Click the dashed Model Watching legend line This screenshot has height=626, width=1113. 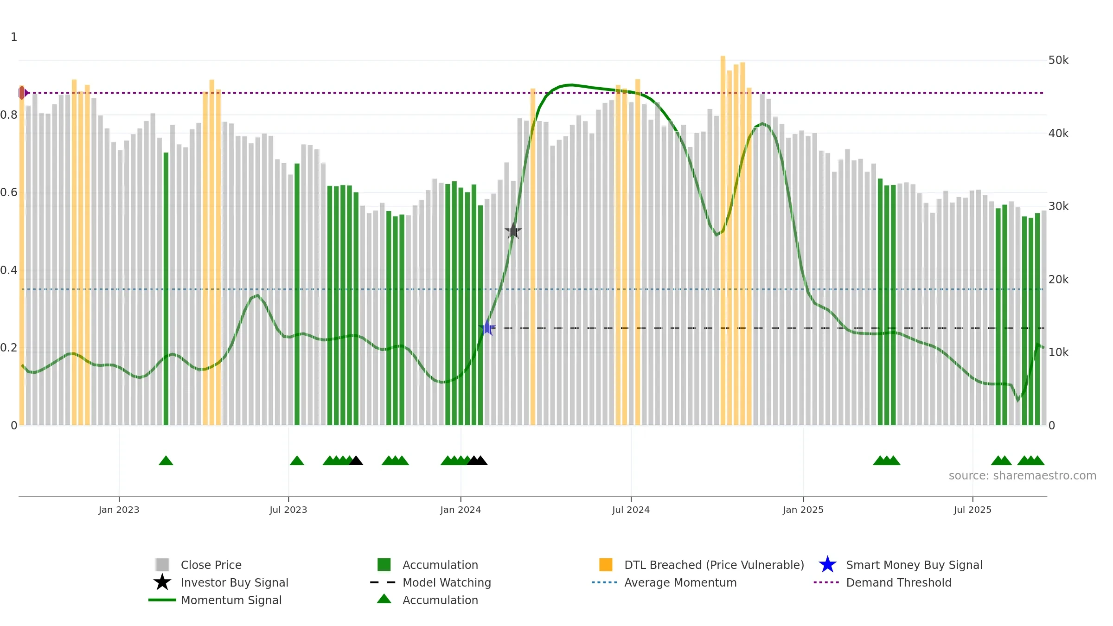tap(383, 582)
